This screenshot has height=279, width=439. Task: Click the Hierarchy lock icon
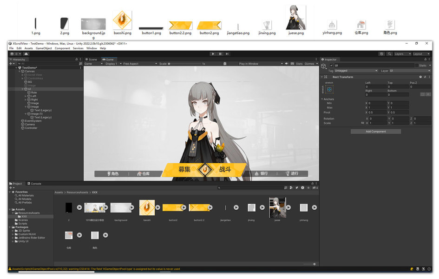pos(77,60)
